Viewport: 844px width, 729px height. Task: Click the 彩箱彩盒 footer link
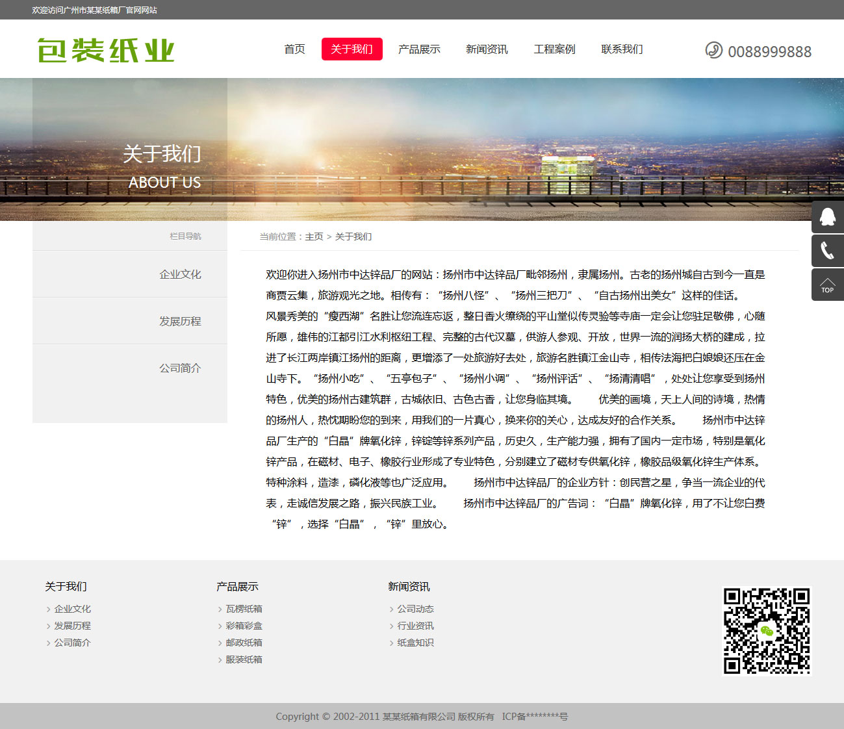point(244,626)
